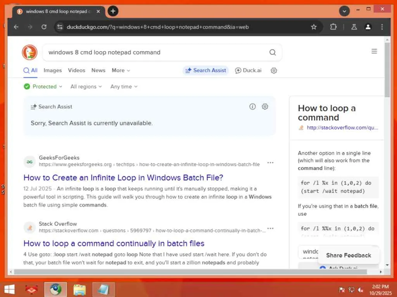Screen dimensions: 397x297
Task: Open stackoverflow link in side panel
Action: click(342, 128)
